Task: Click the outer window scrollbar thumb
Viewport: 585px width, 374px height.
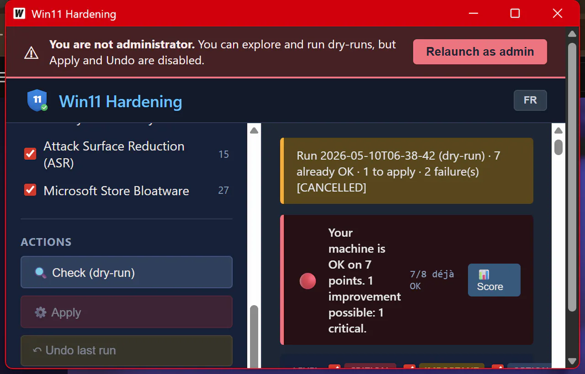Action: pyautogui.click(x=572, y=177)
